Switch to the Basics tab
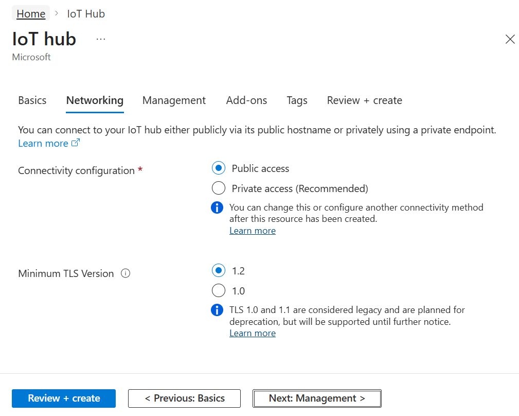This screenshot has height=416, width=519. click(32, 100)
